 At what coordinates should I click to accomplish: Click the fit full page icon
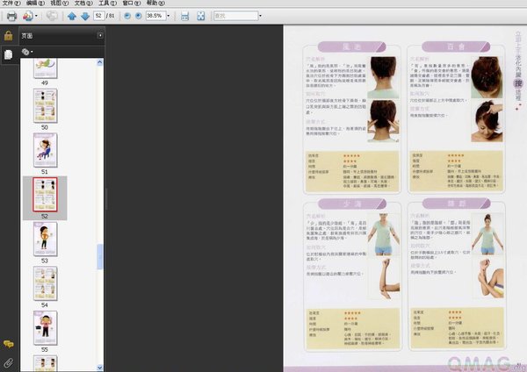201,16
